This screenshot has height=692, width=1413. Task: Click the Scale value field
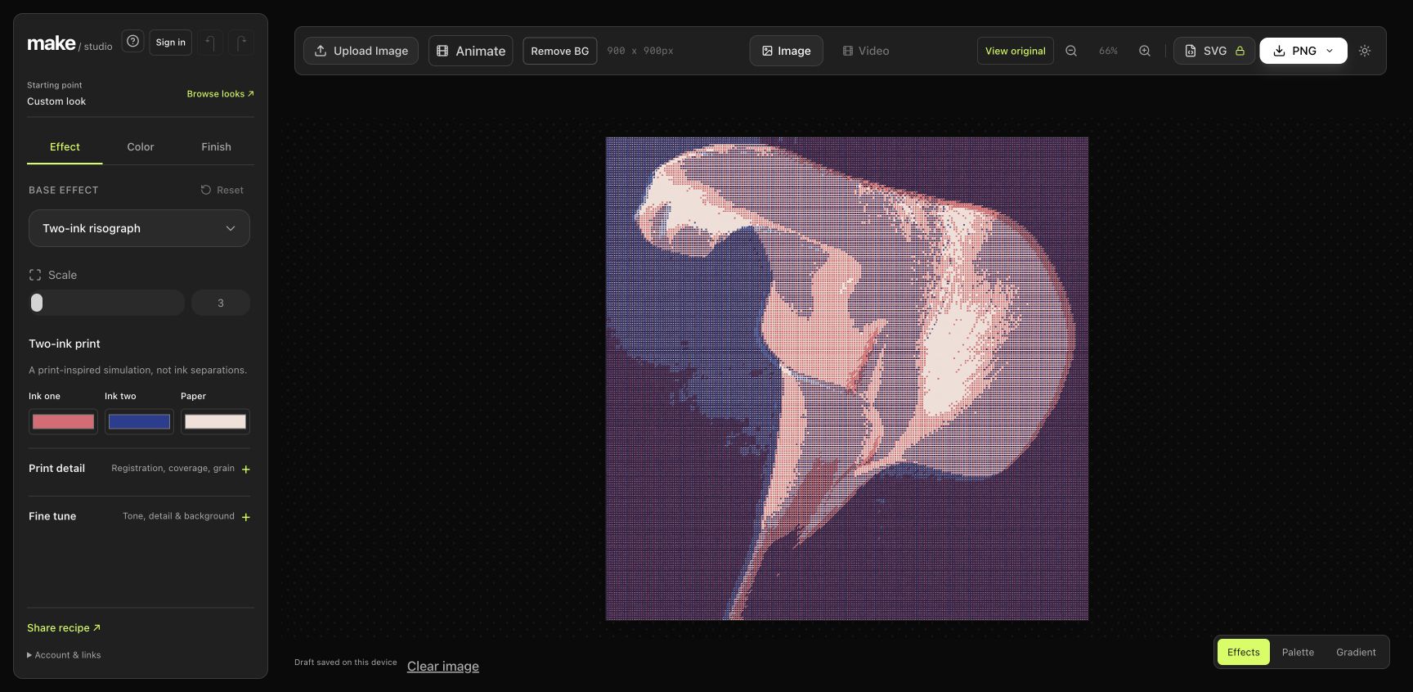click(x=221, y=303)
